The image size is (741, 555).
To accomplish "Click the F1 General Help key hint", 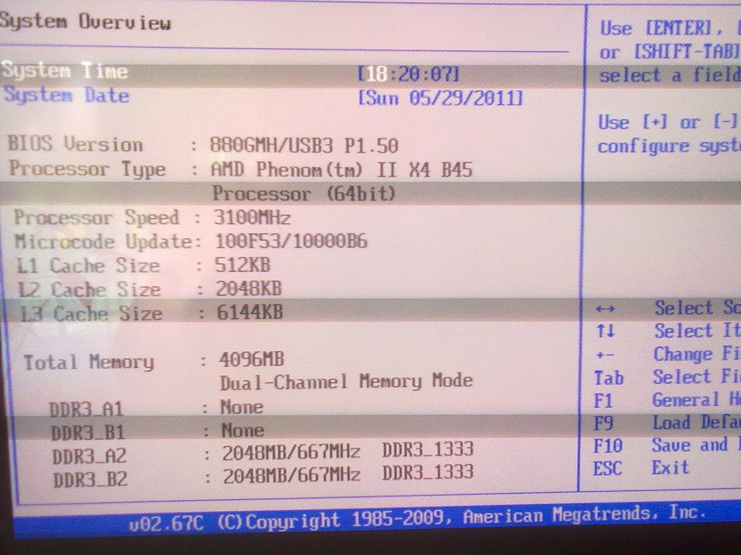I will (603, 401).
